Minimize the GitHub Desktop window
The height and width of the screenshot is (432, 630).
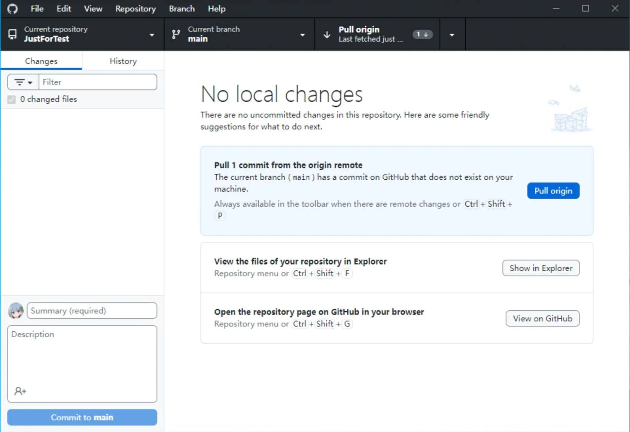pyautogui.click(x=556, y=9)
